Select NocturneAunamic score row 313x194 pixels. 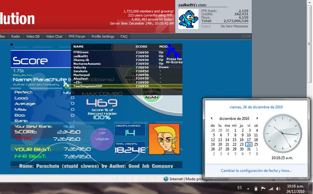[x=127, y=63]
